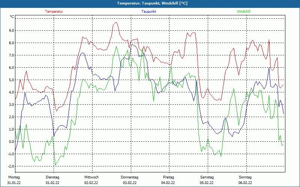Click the 6,0 y-axis value
Screen dimensions: 300x187
click(x=12, y=68)
